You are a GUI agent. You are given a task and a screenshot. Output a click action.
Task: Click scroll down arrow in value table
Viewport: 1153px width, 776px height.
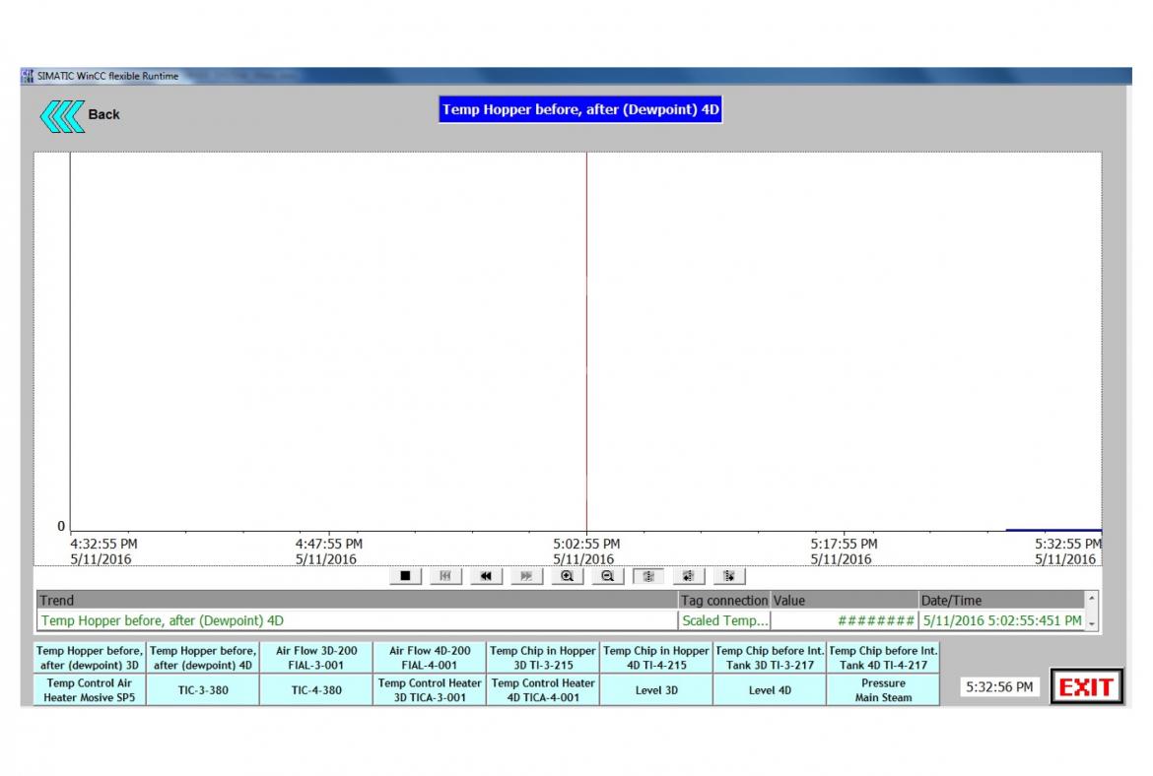pos(1092,624)
